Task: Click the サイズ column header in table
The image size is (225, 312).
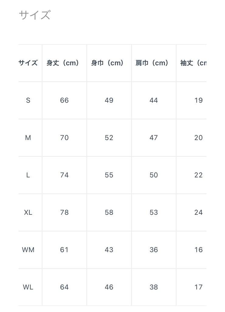Action: [28, 63]
